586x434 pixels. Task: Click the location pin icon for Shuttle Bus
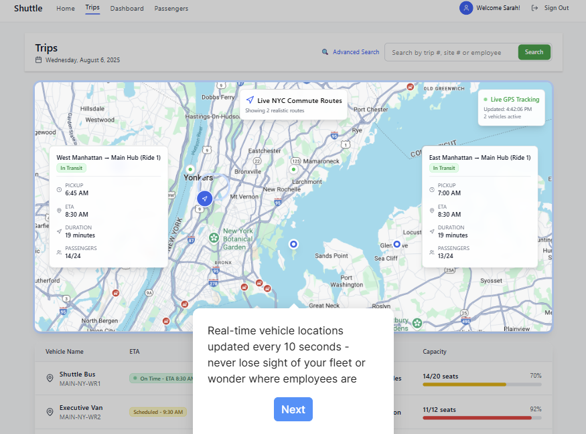50,378
